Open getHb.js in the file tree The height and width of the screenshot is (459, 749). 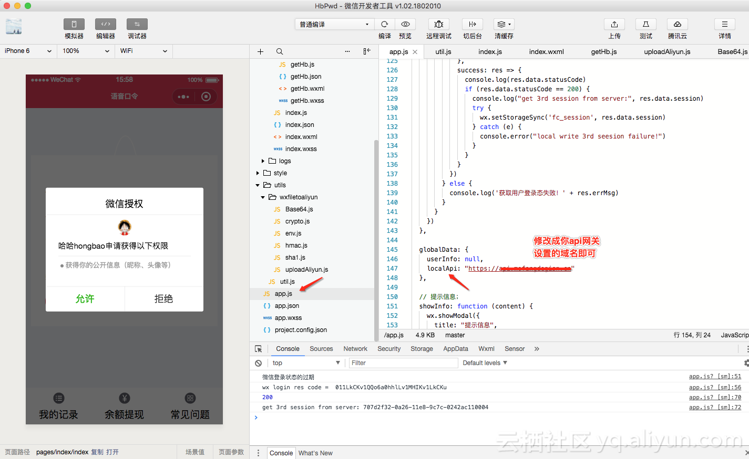point(302,65)
